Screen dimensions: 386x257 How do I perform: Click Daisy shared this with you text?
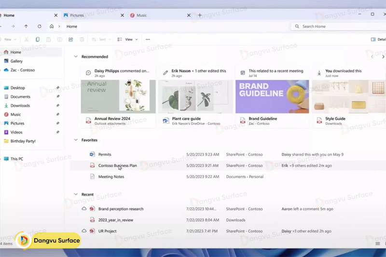tap(312, 154)
